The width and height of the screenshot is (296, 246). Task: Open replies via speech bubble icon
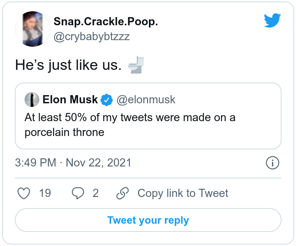[77, 193]
